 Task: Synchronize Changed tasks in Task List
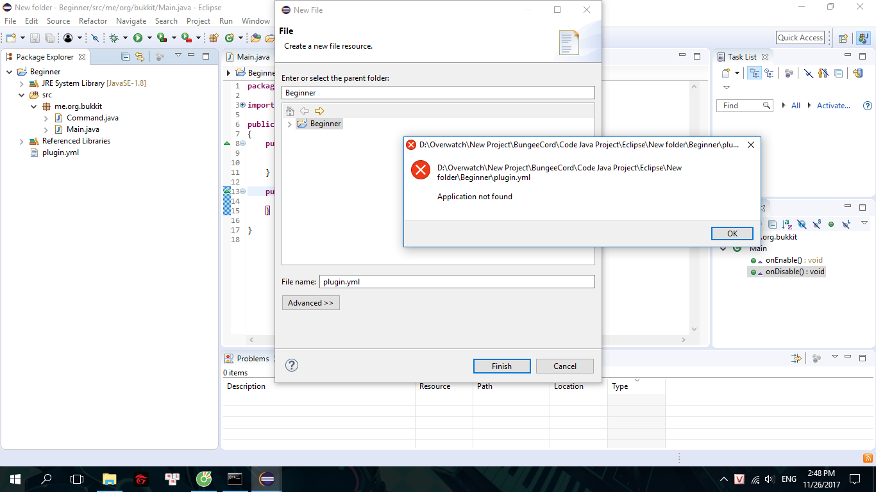858,73
